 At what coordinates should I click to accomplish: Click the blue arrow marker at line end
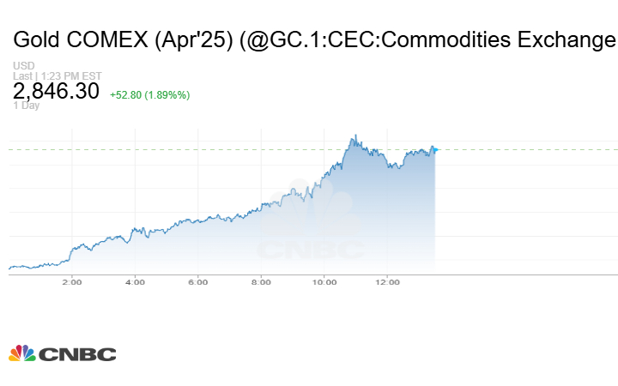(434, 150)
